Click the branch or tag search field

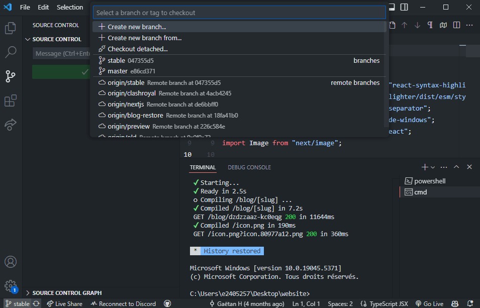click(x=239, y=13)
